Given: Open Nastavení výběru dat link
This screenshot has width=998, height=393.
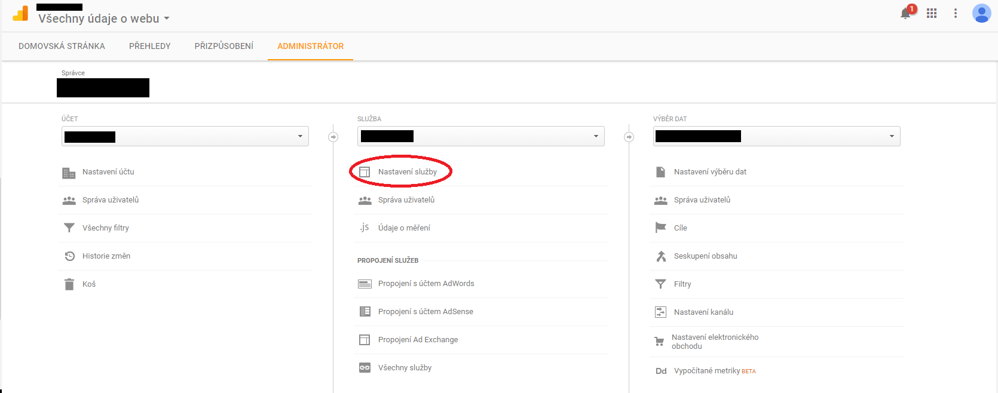Looking at the screenshot, I should (710, 172).
